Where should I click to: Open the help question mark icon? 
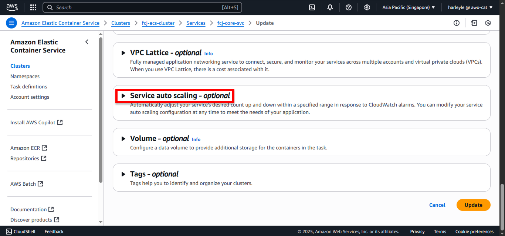pyautogui.click(x=349, y=7)
